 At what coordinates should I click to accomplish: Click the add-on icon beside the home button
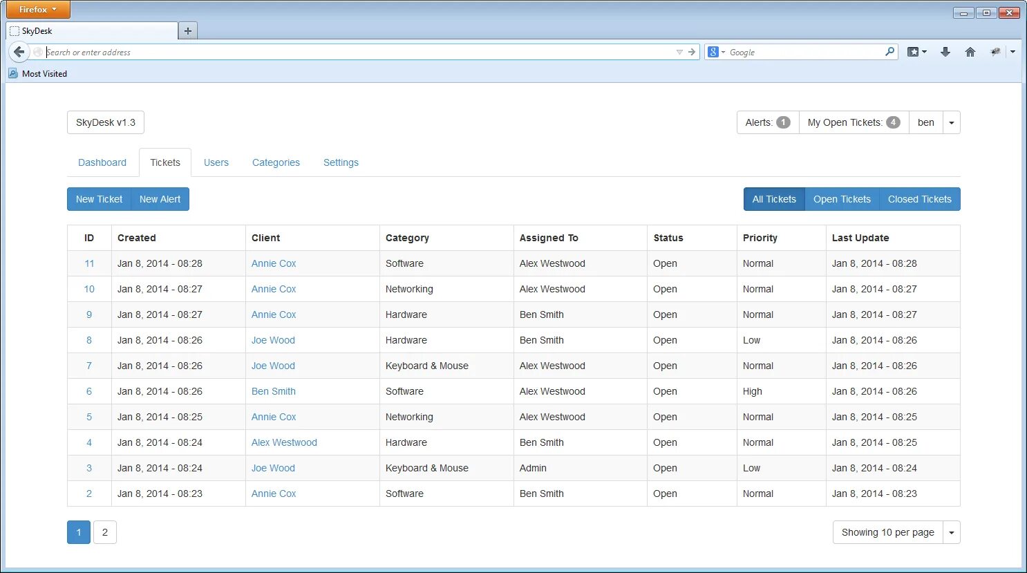[x=995, y=52]
